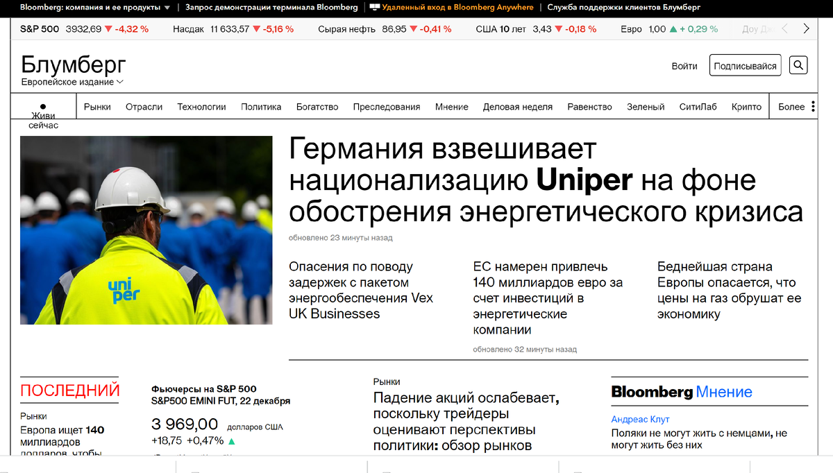Open the Uniper nationalization headline

[546, 180]
